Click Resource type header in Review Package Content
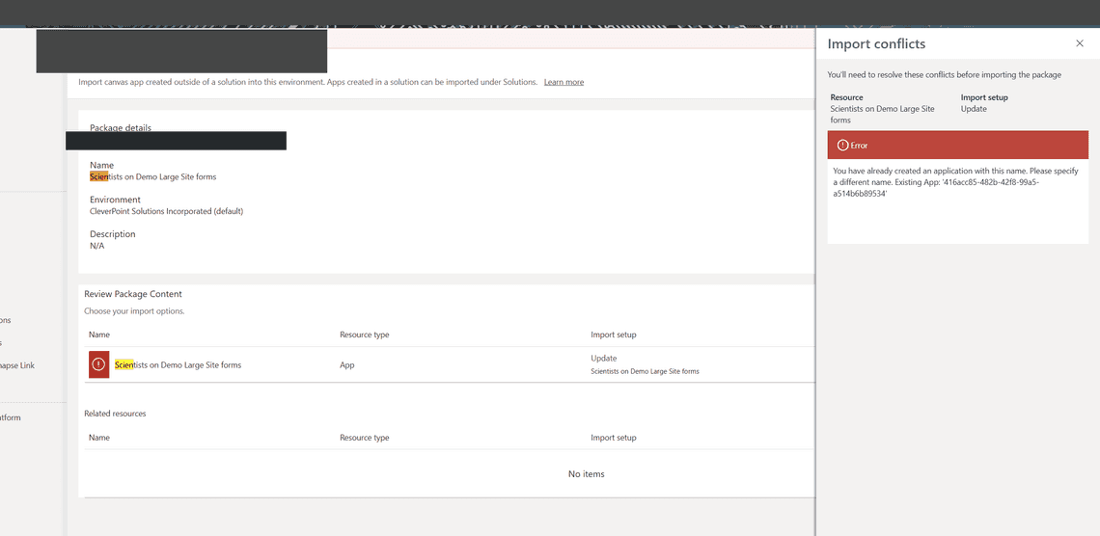The height and width of the screenshot is (536, 1100). click(x=364, y=335)
